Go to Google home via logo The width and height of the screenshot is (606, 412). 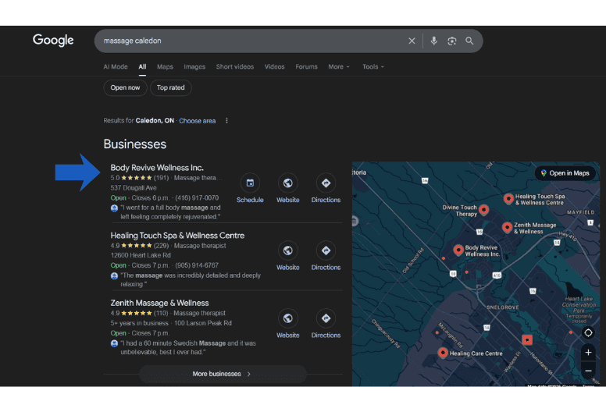[53, 40]
